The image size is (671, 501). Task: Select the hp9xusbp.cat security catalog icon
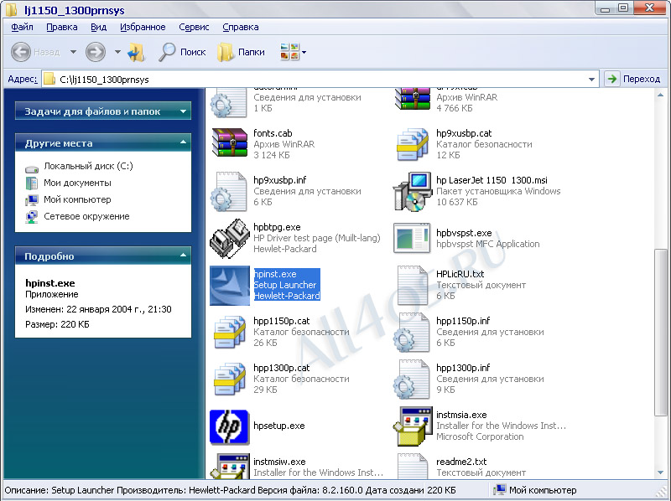coord(412,144)
